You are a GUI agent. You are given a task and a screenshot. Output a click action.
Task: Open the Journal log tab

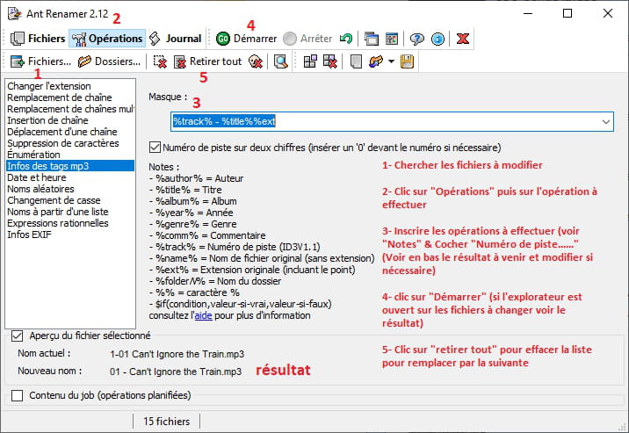[x=176, y=39]
